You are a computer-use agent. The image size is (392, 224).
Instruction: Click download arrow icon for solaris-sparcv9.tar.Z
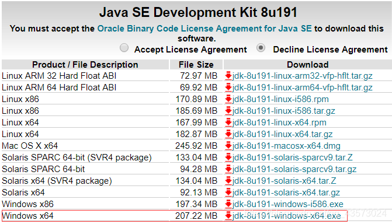[228, 157]
